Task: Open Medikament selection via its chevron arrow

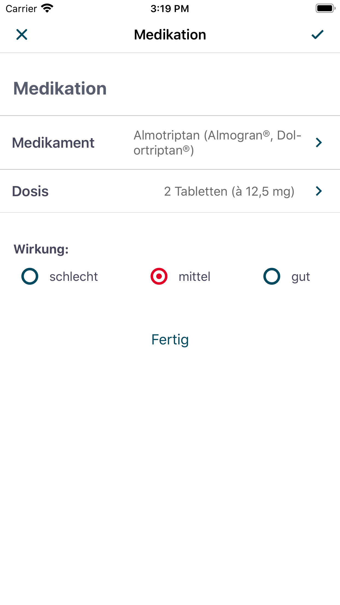Action: [x=319, y=142]
